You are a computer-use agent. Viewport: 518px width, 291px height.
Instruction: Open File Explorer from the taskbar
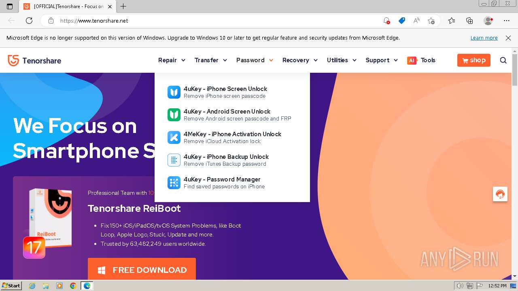(x=46, y=286)
